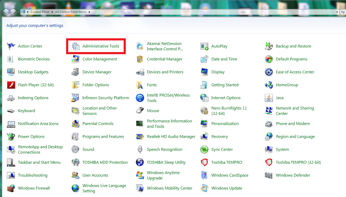Open the Mouse icon

coord(140,111)
